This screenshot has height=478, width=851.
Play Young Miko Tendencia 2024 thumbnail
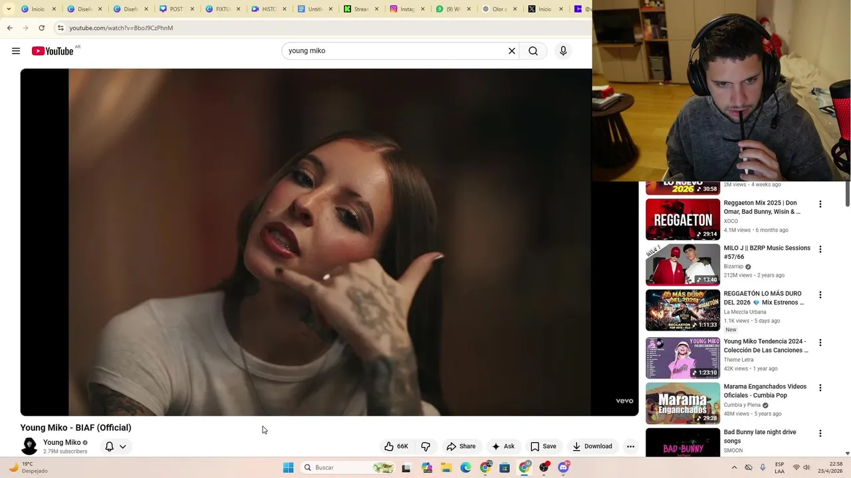(683, 358)
